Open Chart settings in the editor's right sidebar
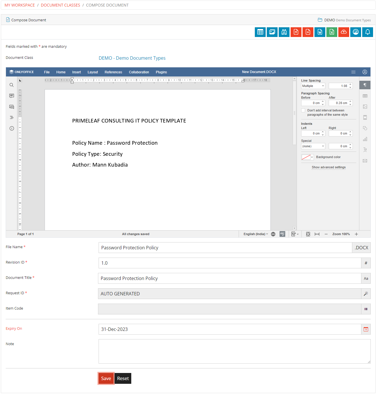Screen dimensions: 377x398 coord(365,139)
